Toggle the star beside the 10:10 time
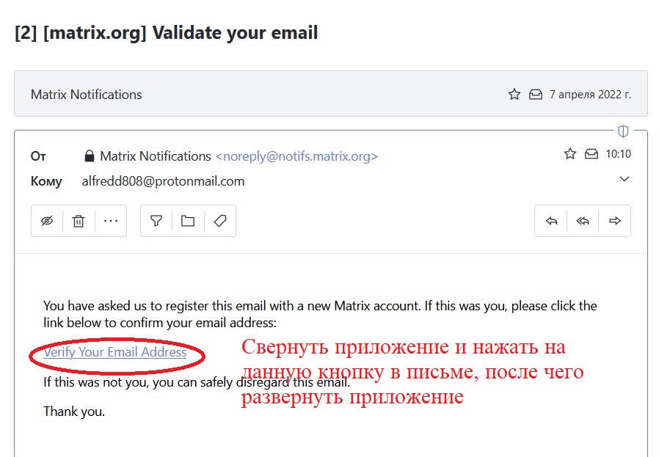Viewport: 659px width, 457px height. point(570,154)
